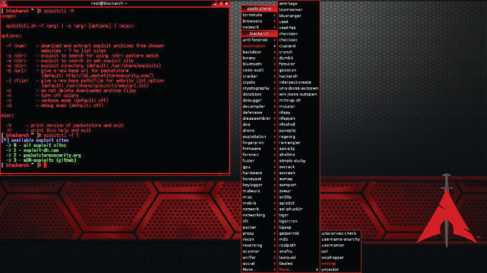The width and height of the screenshot is (487, 273).
Task: Launch sploitctl from automation menu
Action: 287,203
